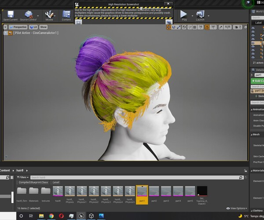Toggle the Compiled Blueprint Class filter

pos(33,183)
